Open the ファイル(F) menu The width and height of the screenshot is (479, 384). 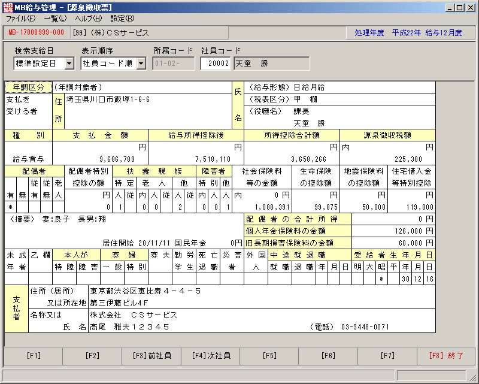coord(21,19)
